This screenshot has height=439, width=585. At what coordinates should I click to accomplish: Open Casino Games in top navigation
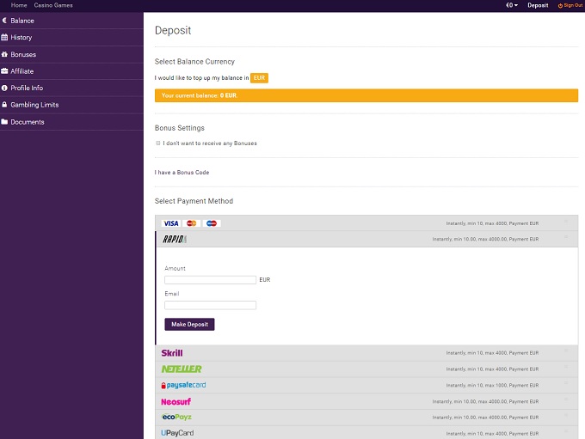click(x=53, y=5)
